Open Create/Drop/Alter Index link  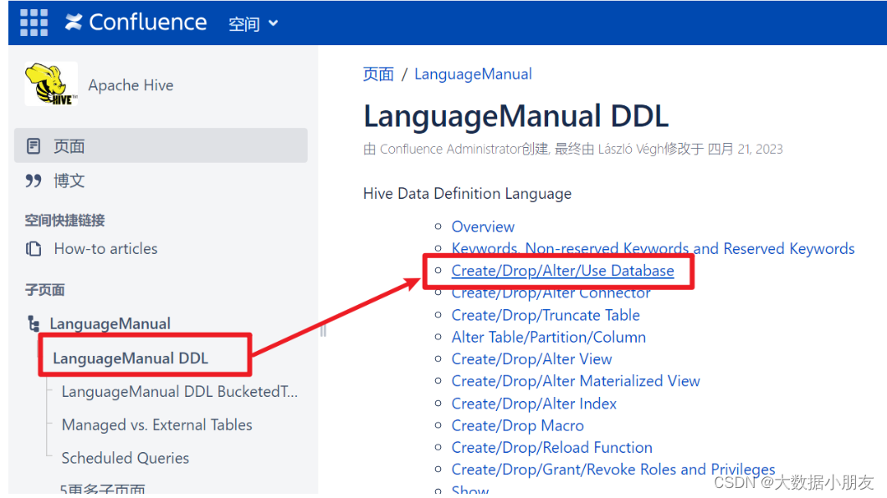pyautogui.click(x=533, y=404)
